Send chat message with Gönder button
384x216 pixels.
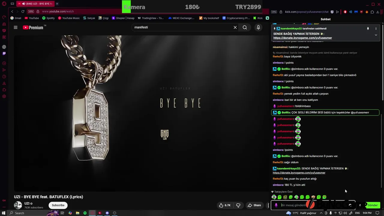[x=373, y=205]
